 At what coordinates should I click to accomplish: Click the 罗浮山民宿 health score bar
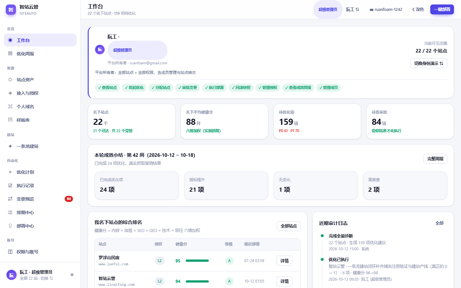pyautogui.click(x=197, y=261)
